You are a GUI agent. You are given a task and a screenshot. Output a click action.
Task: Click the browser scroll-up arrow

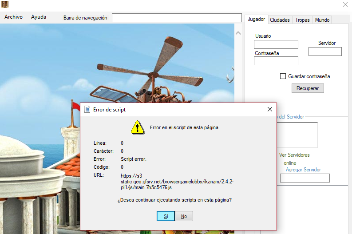click(238, 33)
